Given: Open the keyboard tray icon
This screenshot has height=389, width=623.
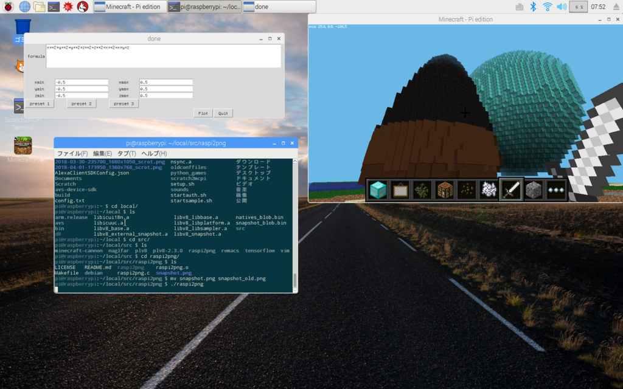Looking at the screenshot, I should (x=520, y=7).
